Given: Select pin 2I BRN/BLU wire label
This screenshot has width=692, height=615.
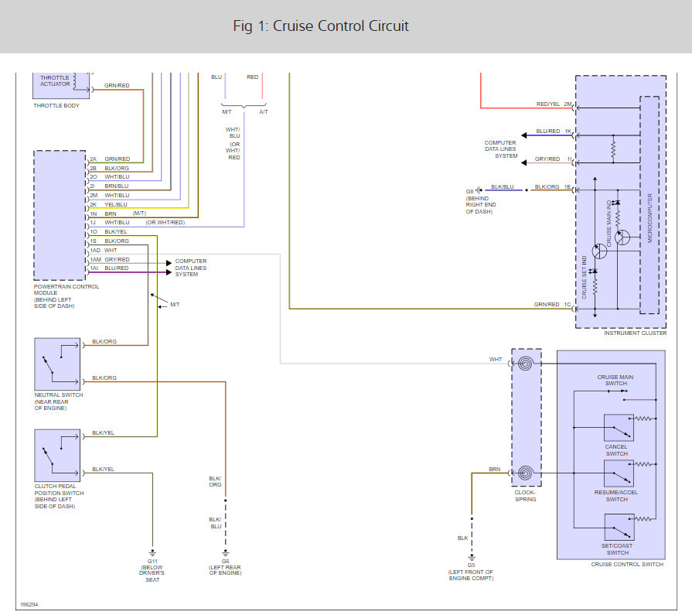Looking at the screenshot, I should click(110, 186).
